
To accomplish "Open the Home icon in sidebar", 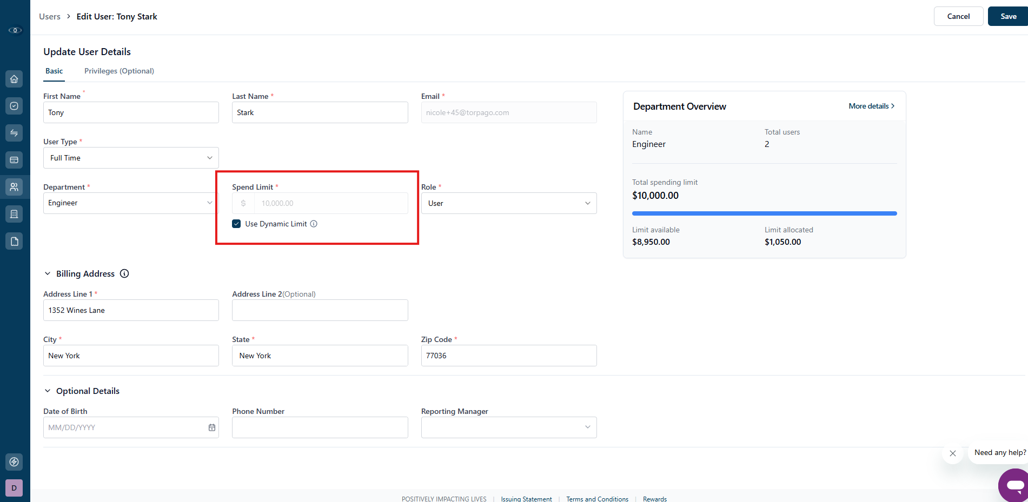I will tap(14, 79).
